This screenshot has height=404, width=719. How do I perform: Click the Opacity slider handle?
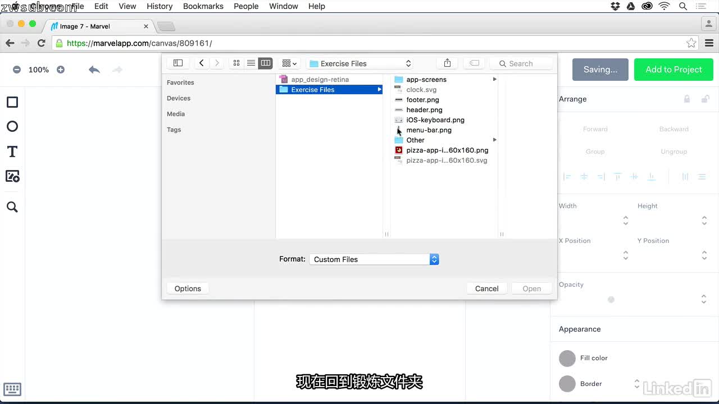click(x=611, y=300)
